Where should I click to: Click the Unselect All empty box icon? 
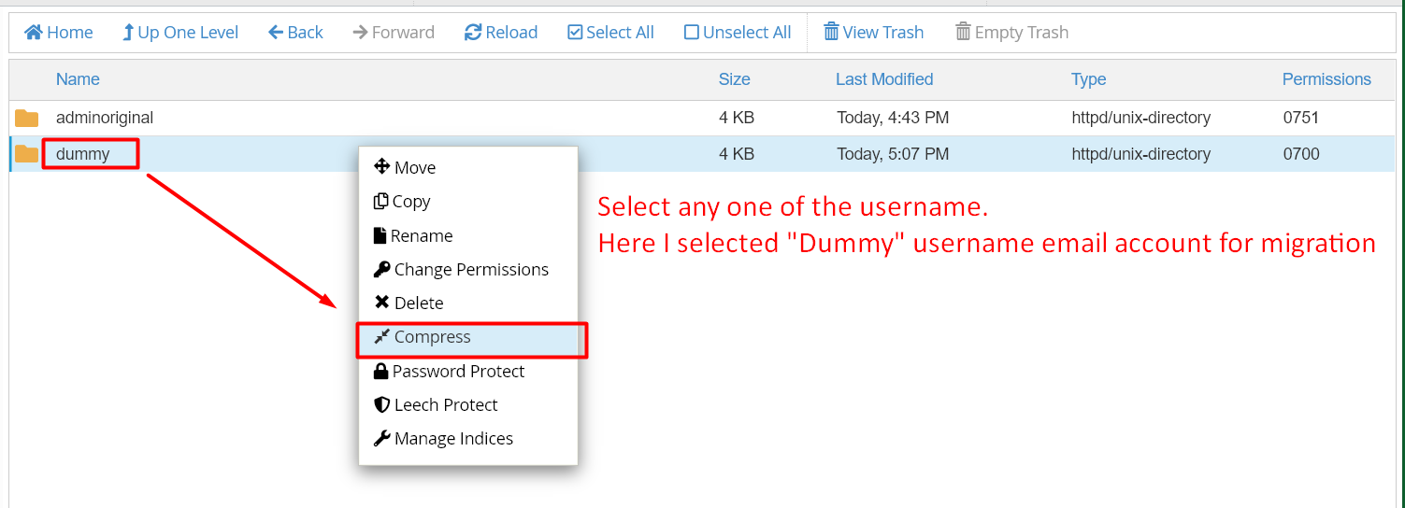[x=692, y=33]
